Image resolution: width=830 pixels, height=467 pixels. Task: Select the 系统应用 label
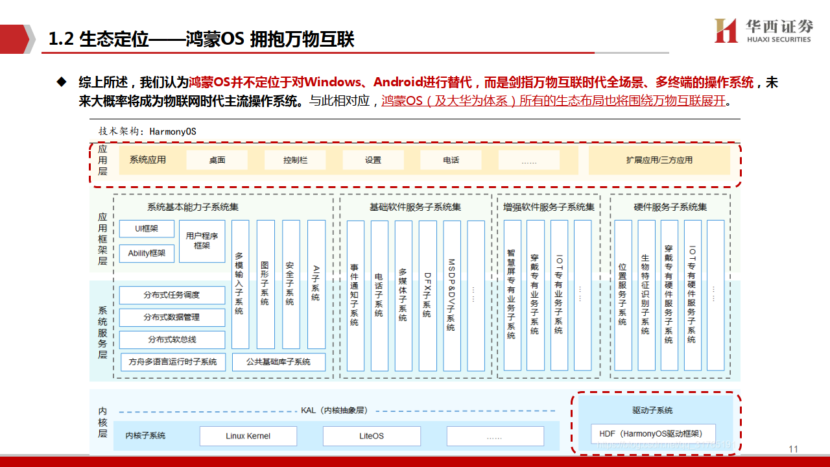[x=148, y=160]
